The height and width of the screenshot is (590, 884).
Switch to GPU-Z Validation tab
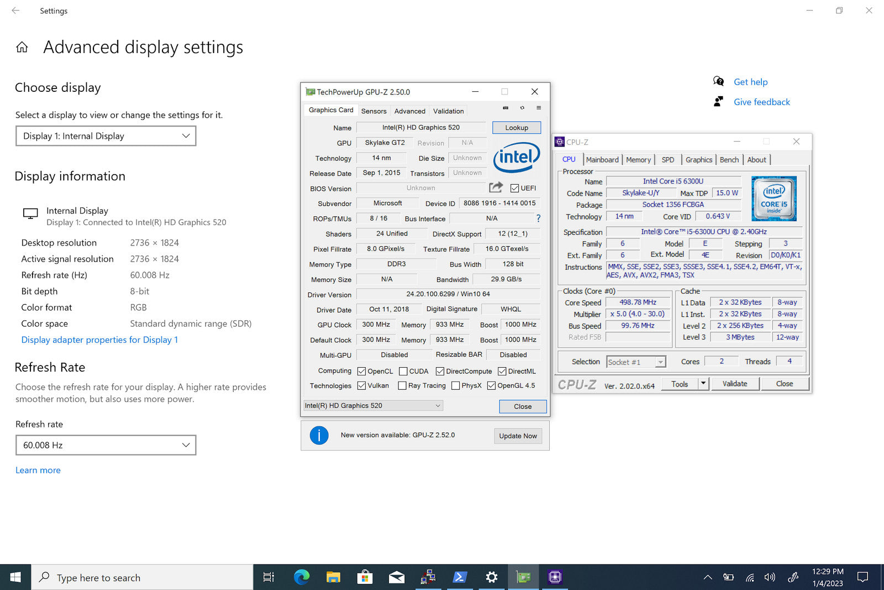(449, 111)
